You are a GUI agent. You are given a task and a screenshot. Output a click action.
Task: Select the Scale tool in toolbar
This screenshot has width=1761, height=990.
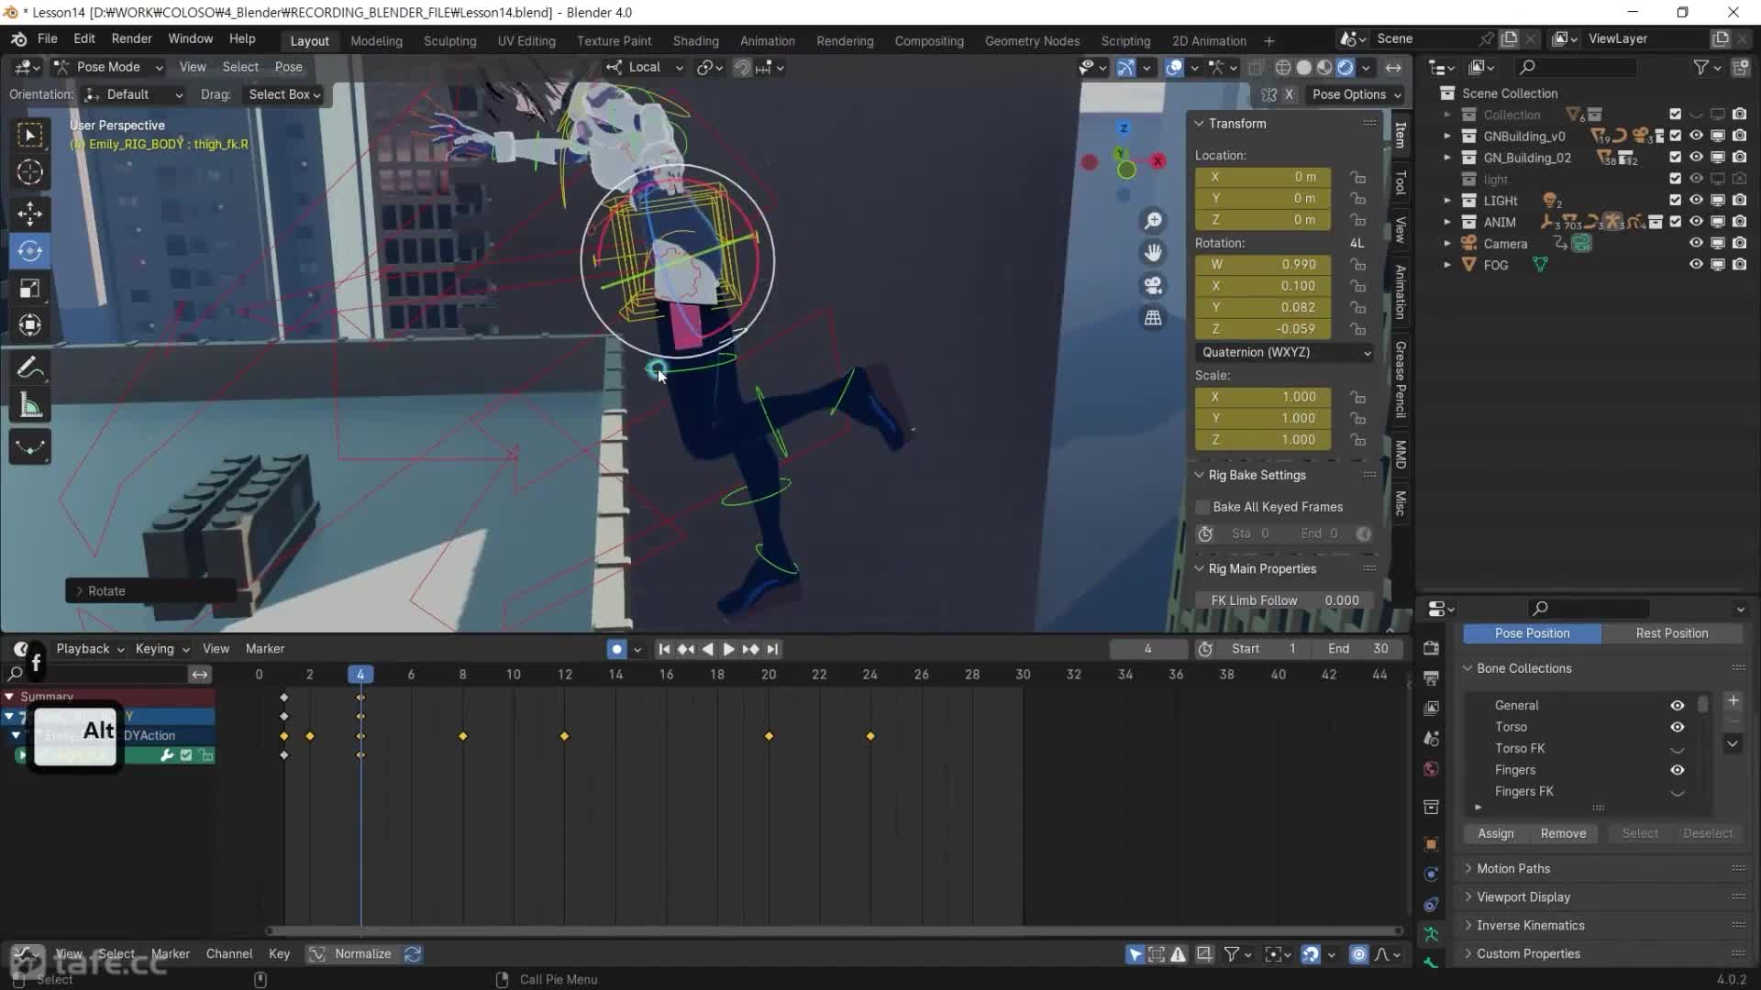[x=29, y=289]
